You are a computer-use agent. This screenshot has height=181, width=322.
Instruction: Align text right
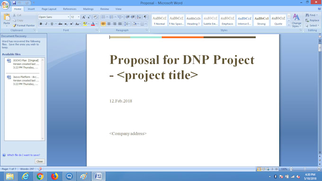tap(115, 24)
